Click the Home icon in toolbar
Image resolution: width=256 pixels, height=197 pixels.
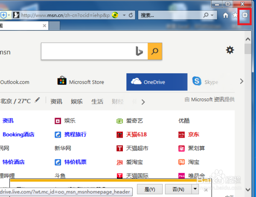(x=226, y=15)
